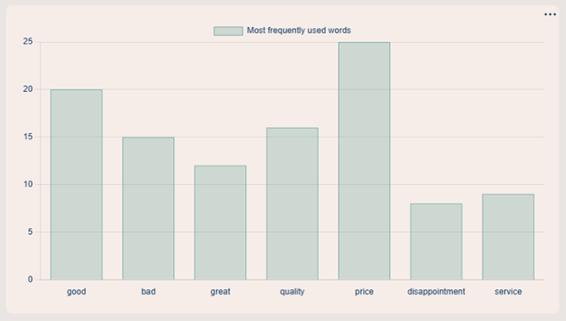Select the "great" axis label text
566x321 pixels.
click(220, 292)
